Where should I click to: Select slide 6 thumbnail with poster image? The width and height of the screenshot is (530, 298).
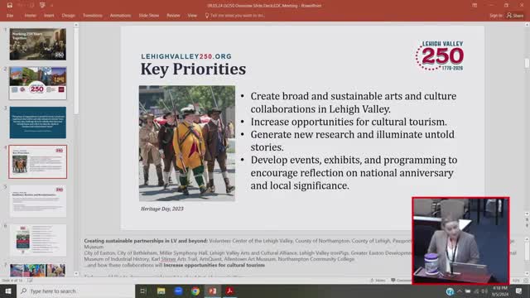38,240
